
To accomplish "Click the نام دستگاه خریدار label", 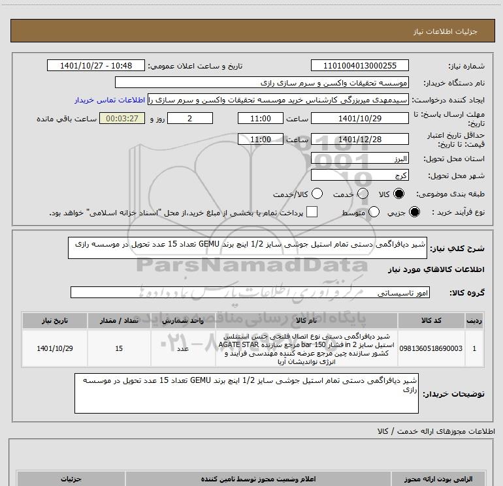I will (454, 84).
